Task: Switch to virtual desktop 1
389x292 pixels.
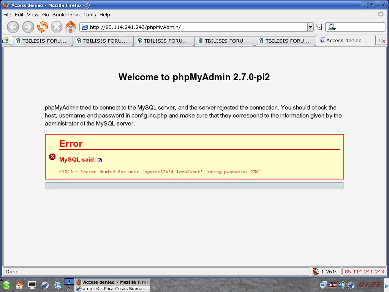Action: coord(69,282)
